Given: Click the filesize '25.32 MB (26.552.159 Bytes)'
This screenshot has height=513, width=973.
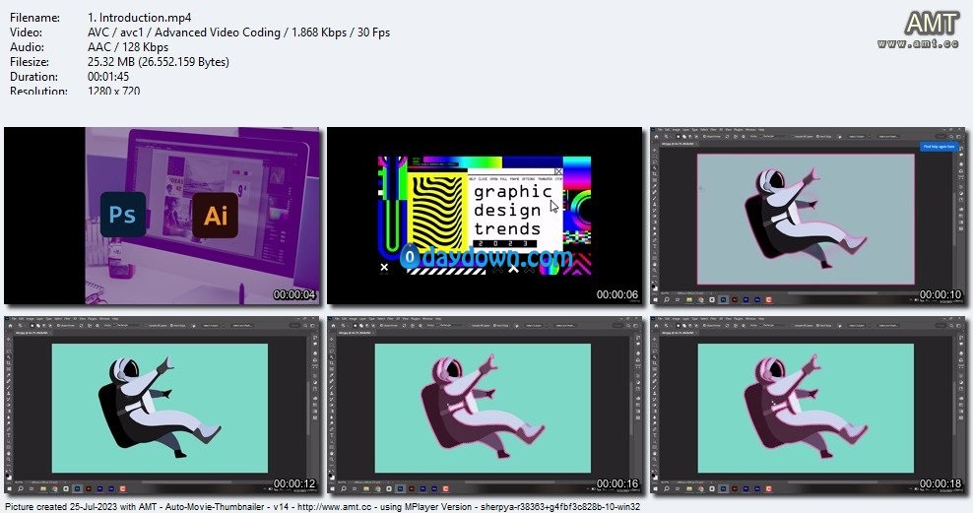Looking at the screenshot, I should 159,62.
